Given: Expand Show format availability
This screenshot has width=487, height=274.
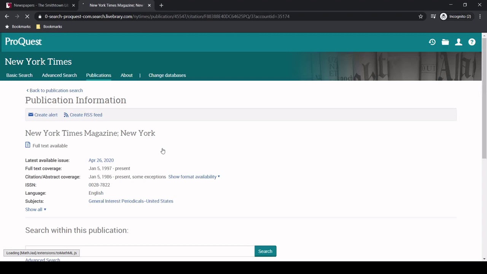Looking at the screenshot, I should 194,177.
